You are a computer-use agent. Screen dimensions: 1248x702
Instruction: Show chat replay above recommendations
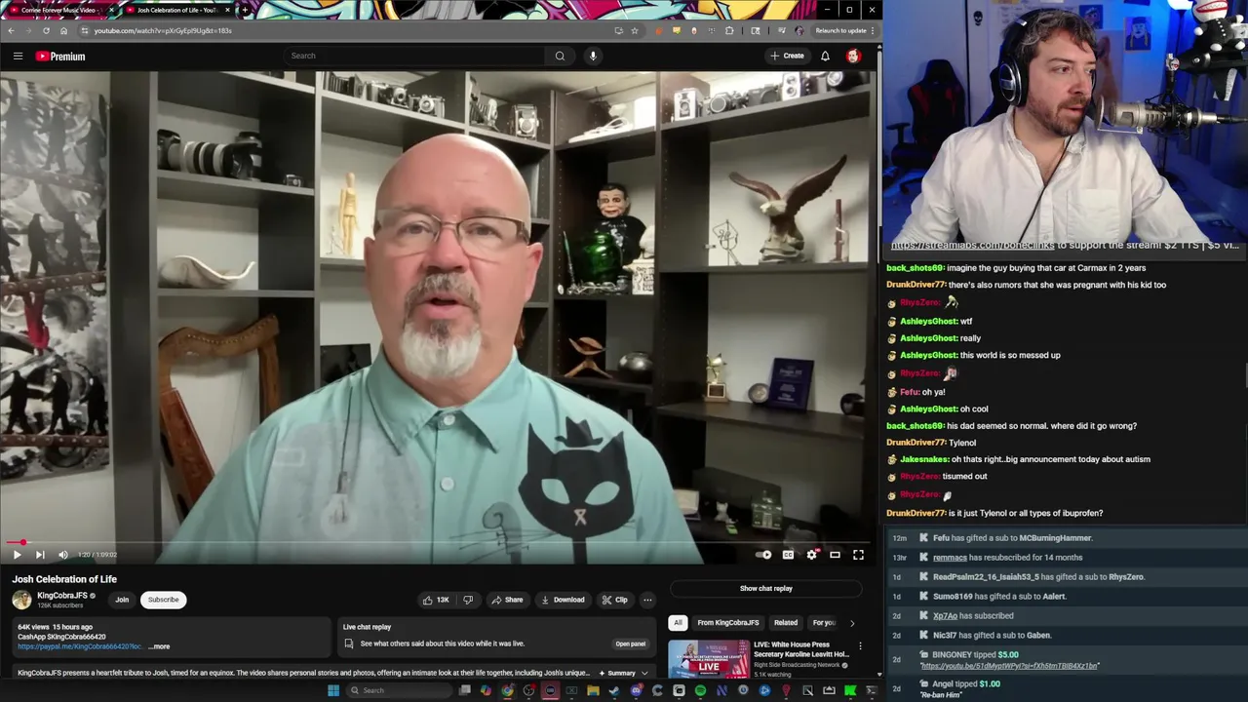click(x=766, y=588)
